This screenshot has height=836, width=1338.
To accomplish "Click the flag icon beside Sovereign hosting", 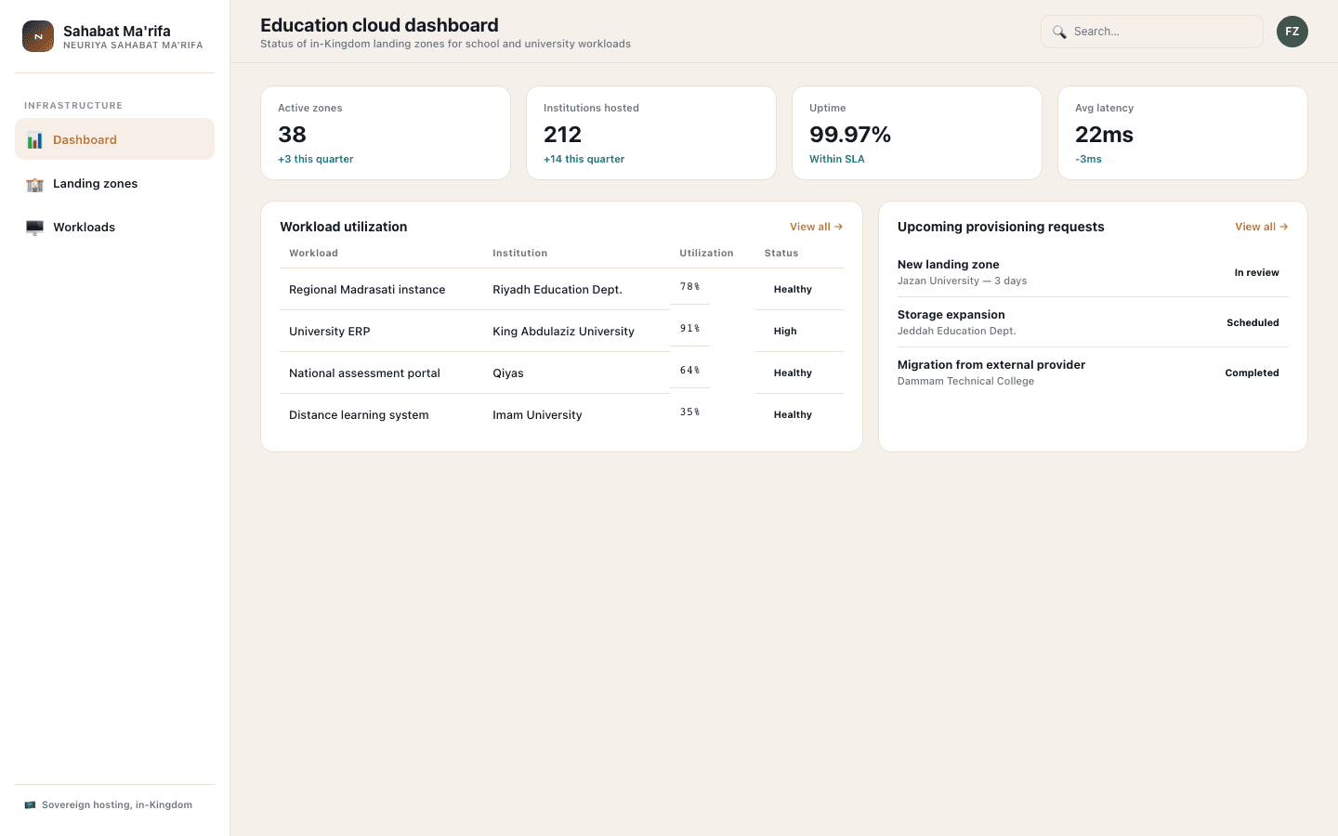I will pyautogui.click(x=30, y=805).
